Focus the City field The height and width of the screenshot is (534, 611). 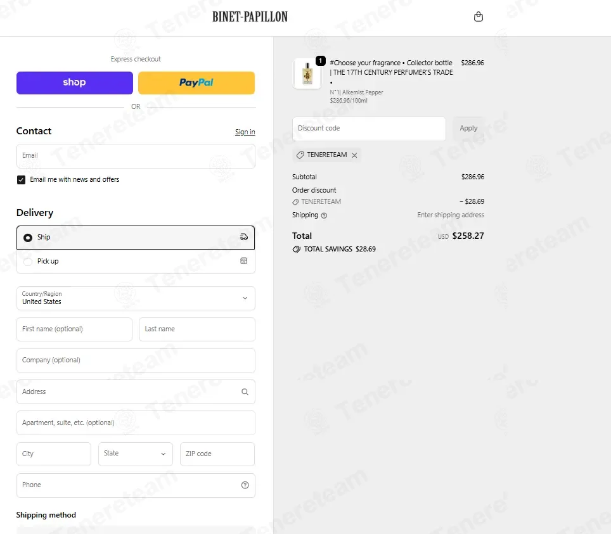click(54, 454)
